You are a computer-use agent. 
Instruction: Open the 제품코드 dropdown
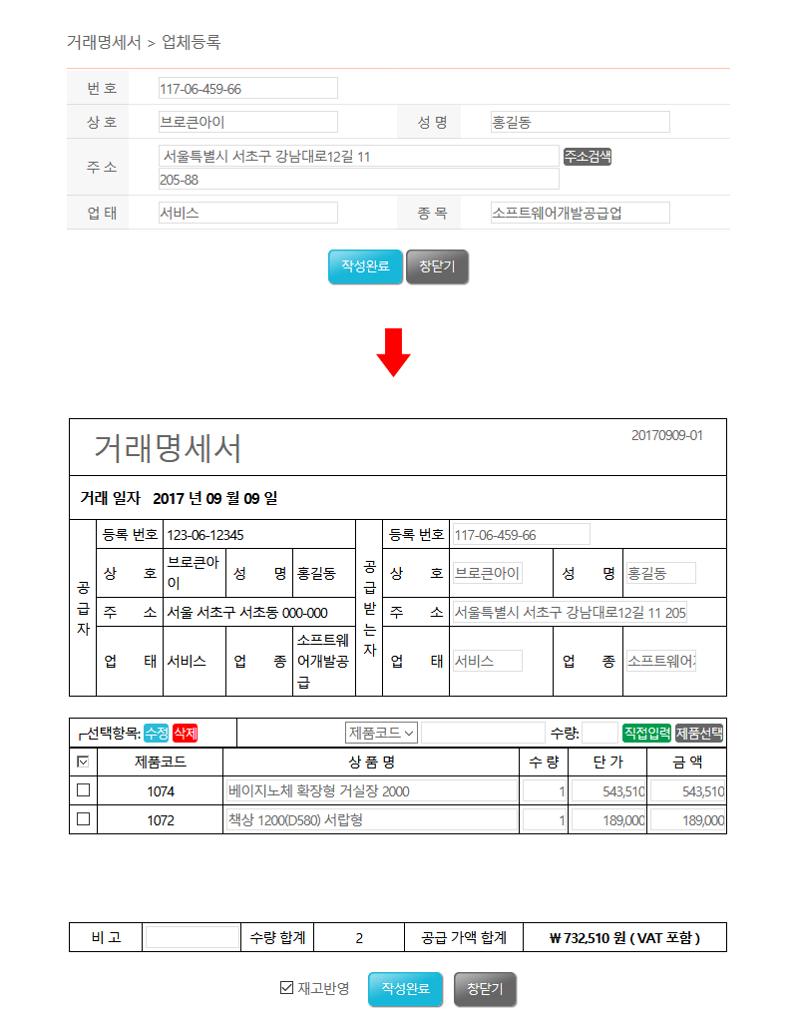tap(381, 733)
